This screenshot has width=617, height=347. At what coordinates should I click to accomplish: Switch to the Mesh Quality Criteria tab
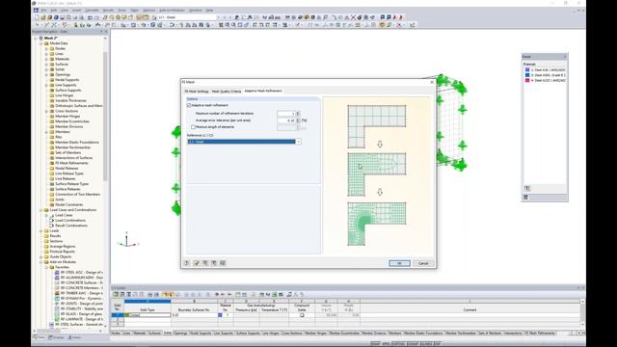[227, 92]
